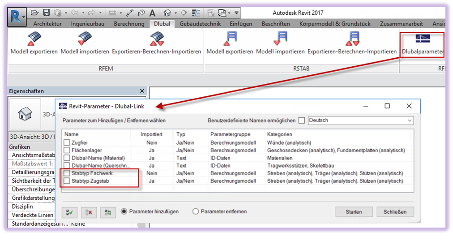
Task: Switch to the Ingenieurbau ribbon tab
Action: coord(88,24)
